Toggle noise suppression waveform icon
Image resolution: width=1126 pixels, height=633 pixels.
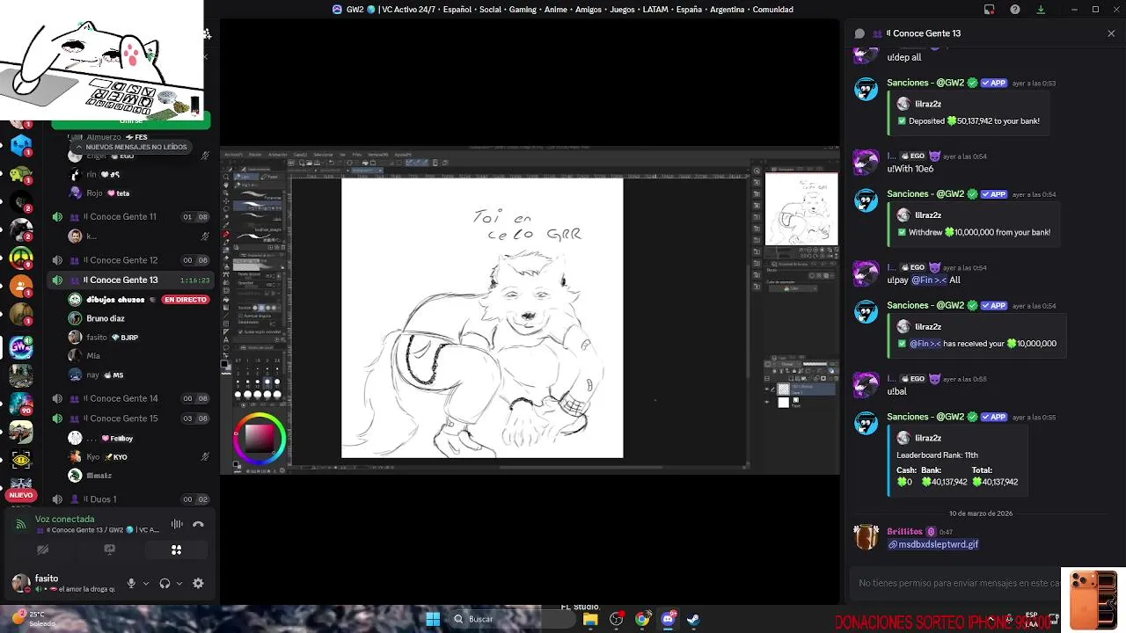[x=177, y=524]
